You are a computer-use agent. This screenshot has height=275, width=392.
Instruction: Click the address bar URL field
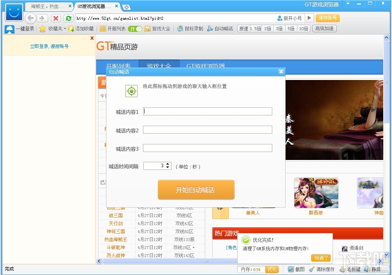(175, 18)
